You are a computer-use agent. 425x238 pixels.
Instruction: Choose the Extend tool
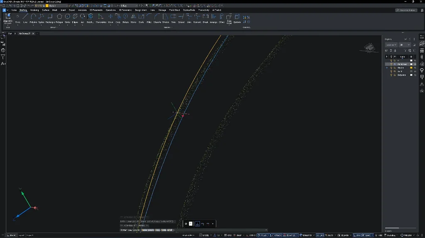point(181,18)
